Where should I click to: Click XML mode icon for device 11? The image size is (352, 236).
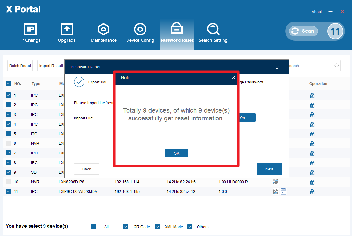point(284,192)
